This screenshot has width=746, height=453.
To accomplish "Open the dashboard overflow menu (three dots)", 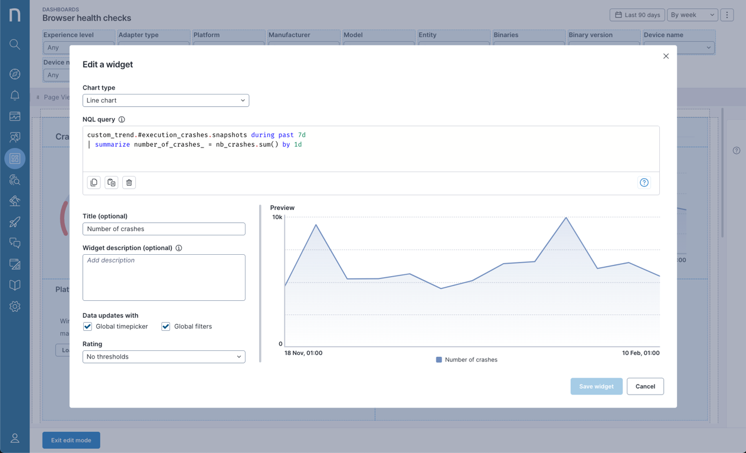I will click(x=727, y=15).
